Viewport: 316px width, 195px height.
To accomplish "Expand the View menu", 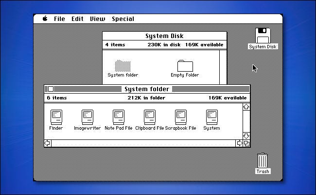I will coord(97,19).
